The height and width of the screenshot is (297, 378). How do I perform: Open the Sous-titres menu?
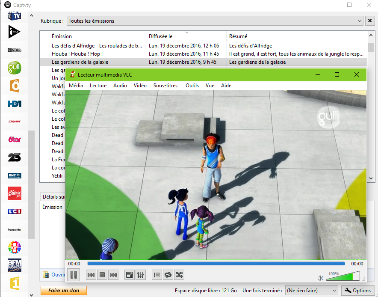pyautogui.click(x=165, y=86)
